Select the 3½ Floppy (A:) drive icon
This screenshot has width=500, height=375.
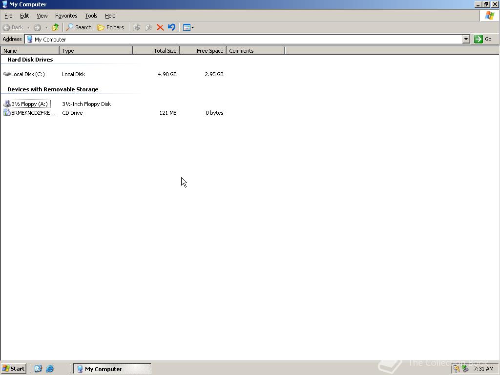click(x=7, y=104)
